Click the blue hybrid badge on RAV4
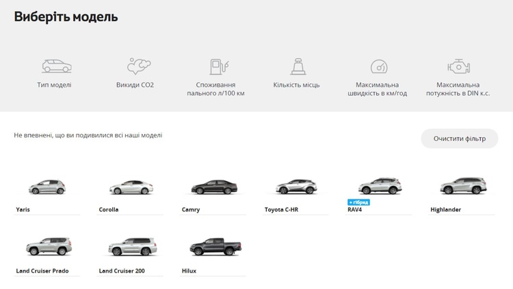This screenshot has height=289, width=513. [x=358, y=202]
